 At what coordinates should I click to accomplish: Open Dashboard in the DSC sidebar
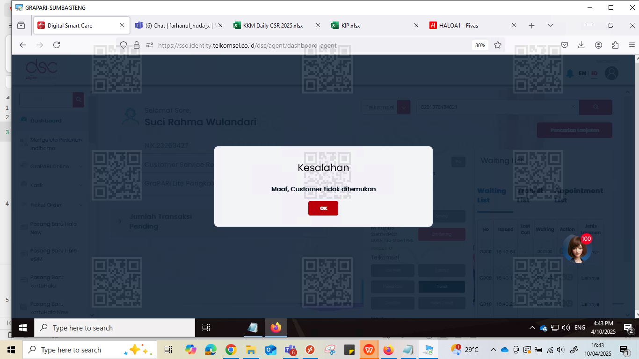[x=46, y=121]
